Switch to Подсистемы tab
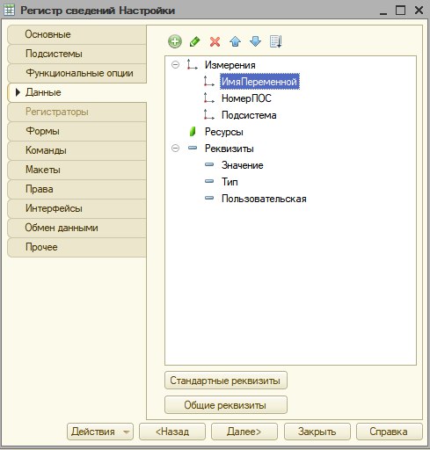This screenshot has height=450, width=430. 77,54
